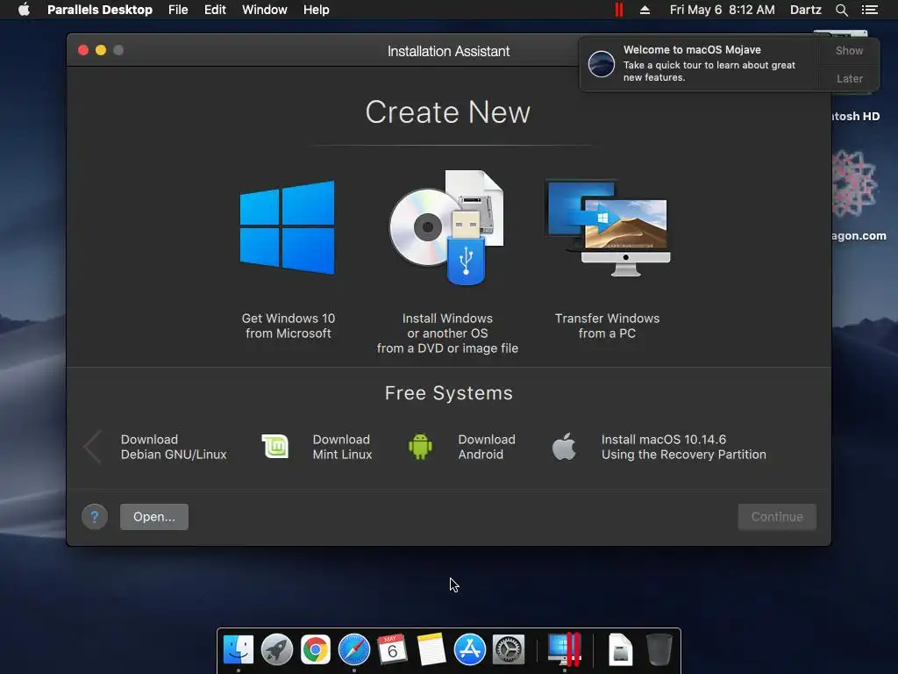Open the Parallels Desktop menu
This screenshot has height=674, width=898.
(100, 10)
